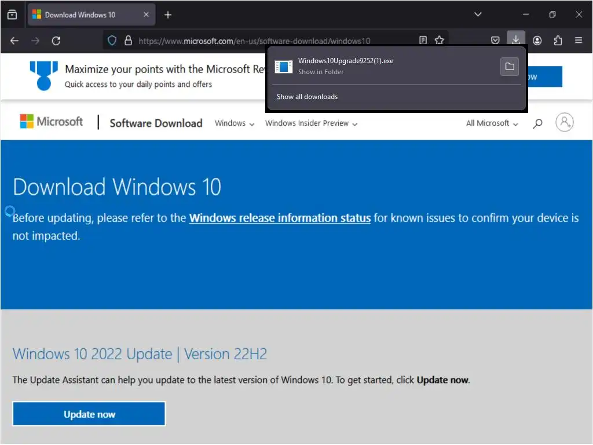
Task: Click Windows 10 2022 Update heading
Action: pyautogui.click(x=140, y=354)
